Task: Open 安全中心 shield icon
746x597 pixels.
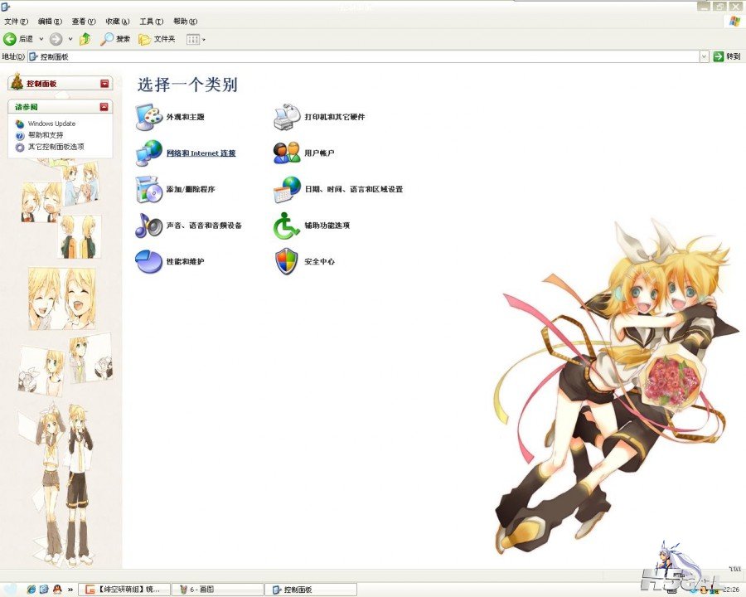Action: 287,261
